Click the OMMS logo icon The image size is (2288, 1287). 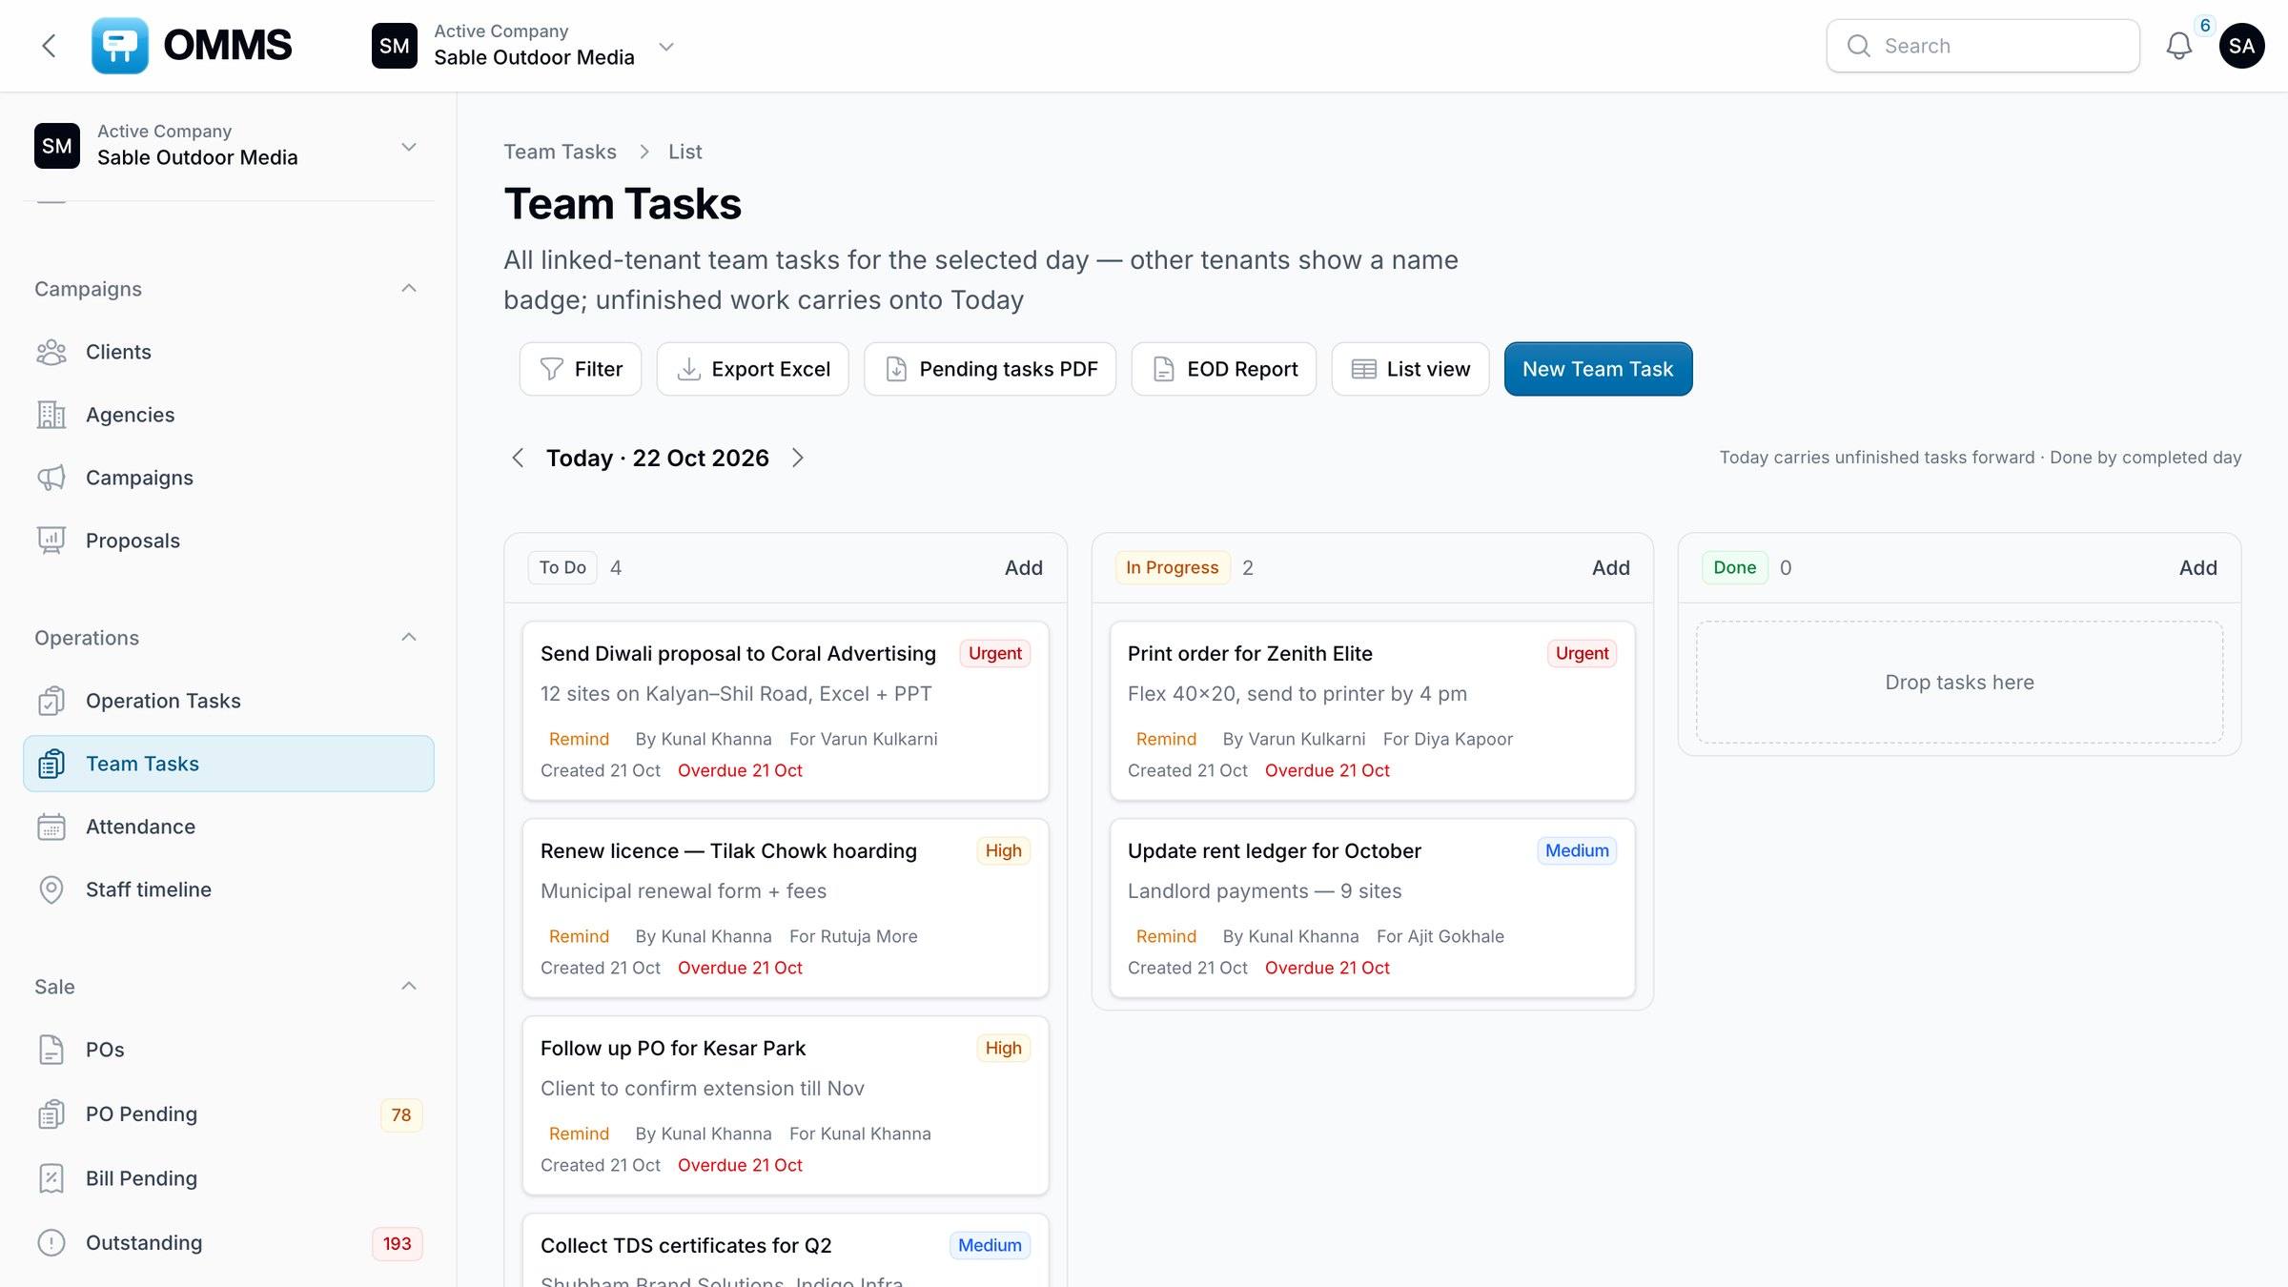point(120,46)
